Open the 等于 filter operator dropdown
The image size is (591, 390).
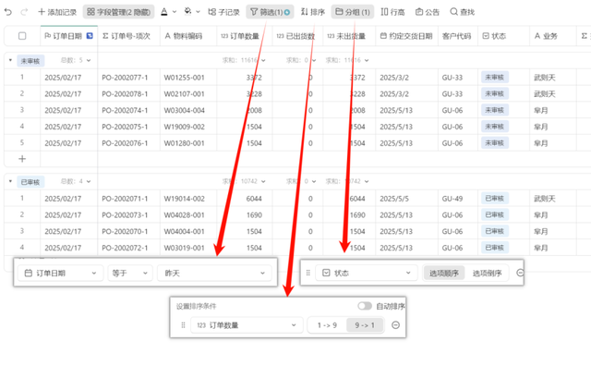point(130,273)
